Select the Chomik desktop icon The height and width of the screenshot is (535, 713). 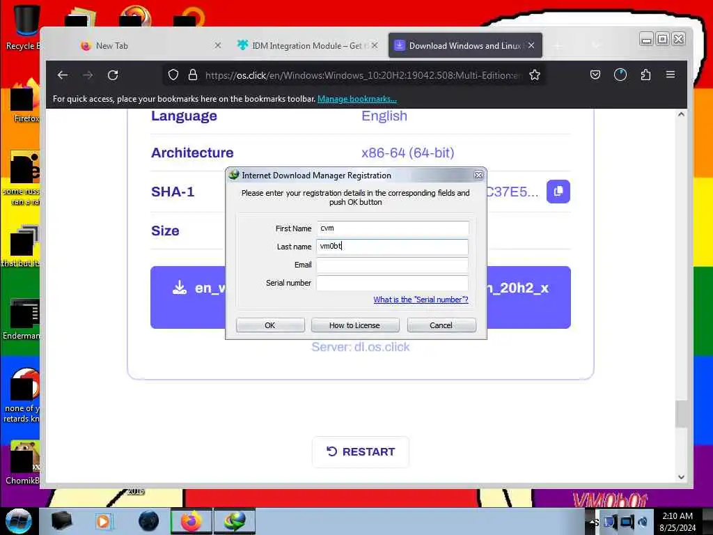pyautogui.click(x=23, y=463)
